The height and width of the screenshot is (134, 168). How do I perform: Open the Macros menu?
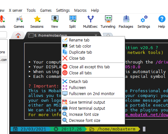[80, 11]
